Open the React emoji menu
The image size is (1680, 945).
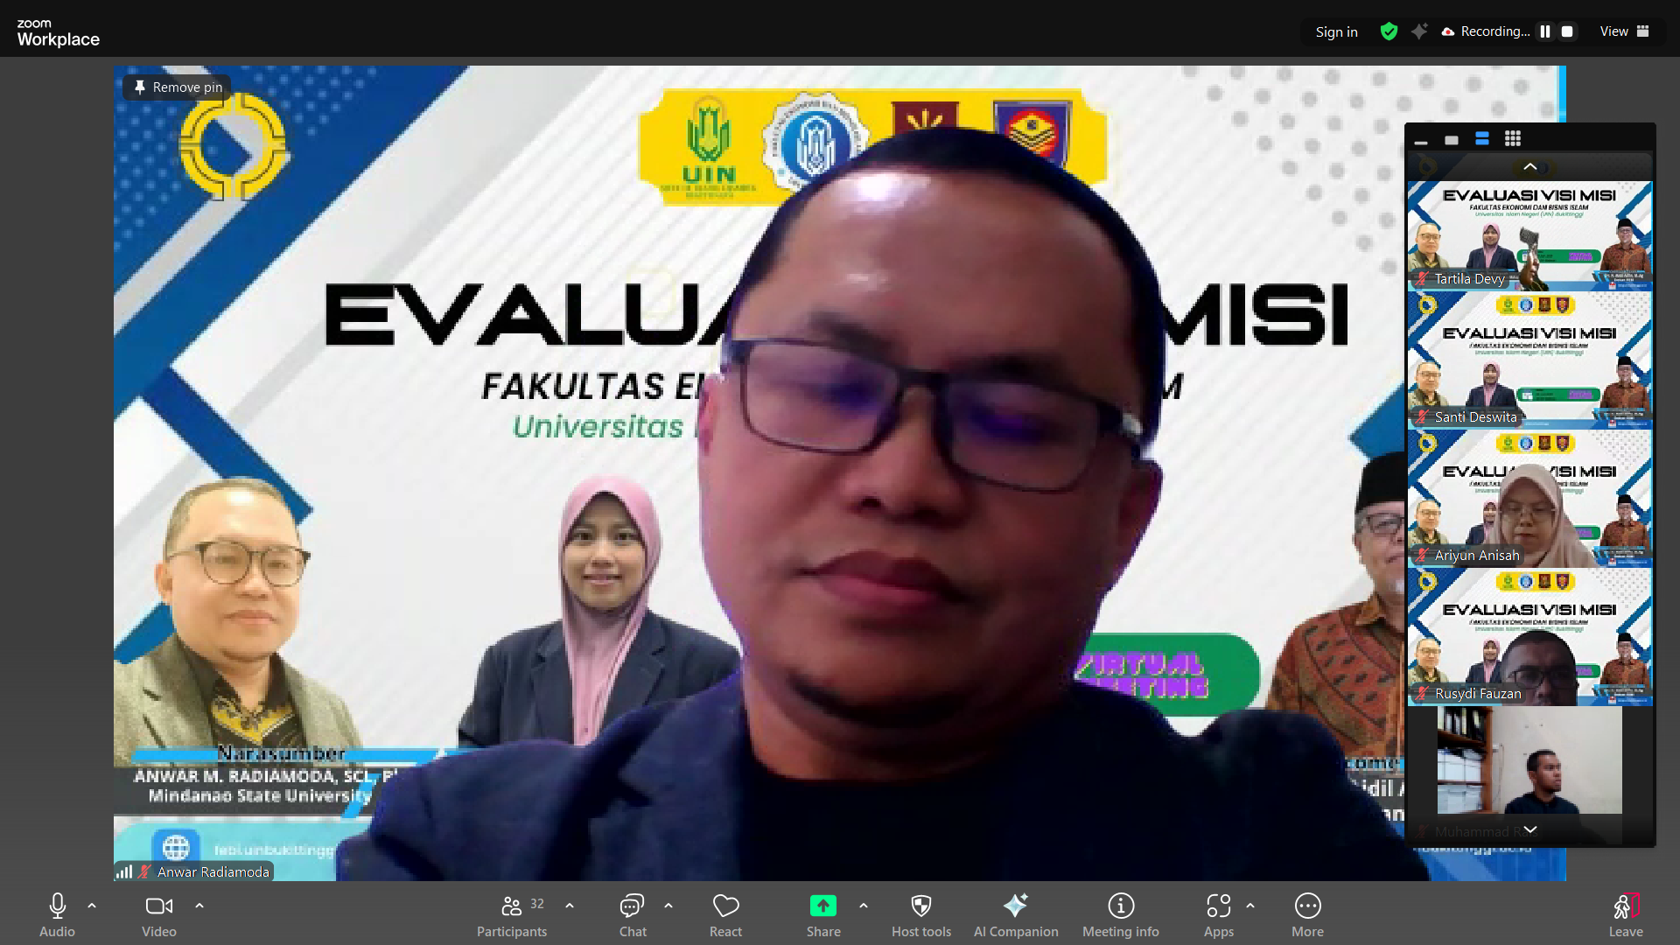(x=725, y=914)
